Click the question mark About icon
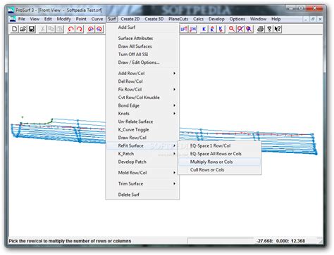Image resolution: width=334 pixels, height=255 pixels. [x=269, y=29]
